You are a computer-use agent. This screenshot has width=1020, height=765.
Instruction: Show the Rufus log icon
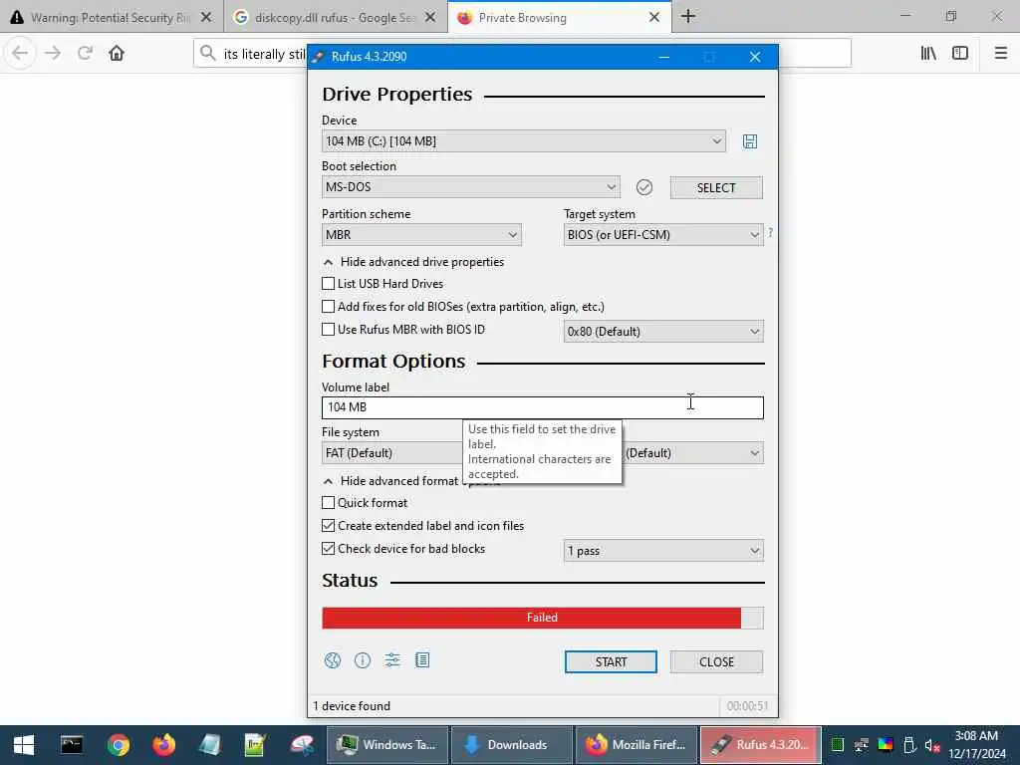(x=422, y=660)
